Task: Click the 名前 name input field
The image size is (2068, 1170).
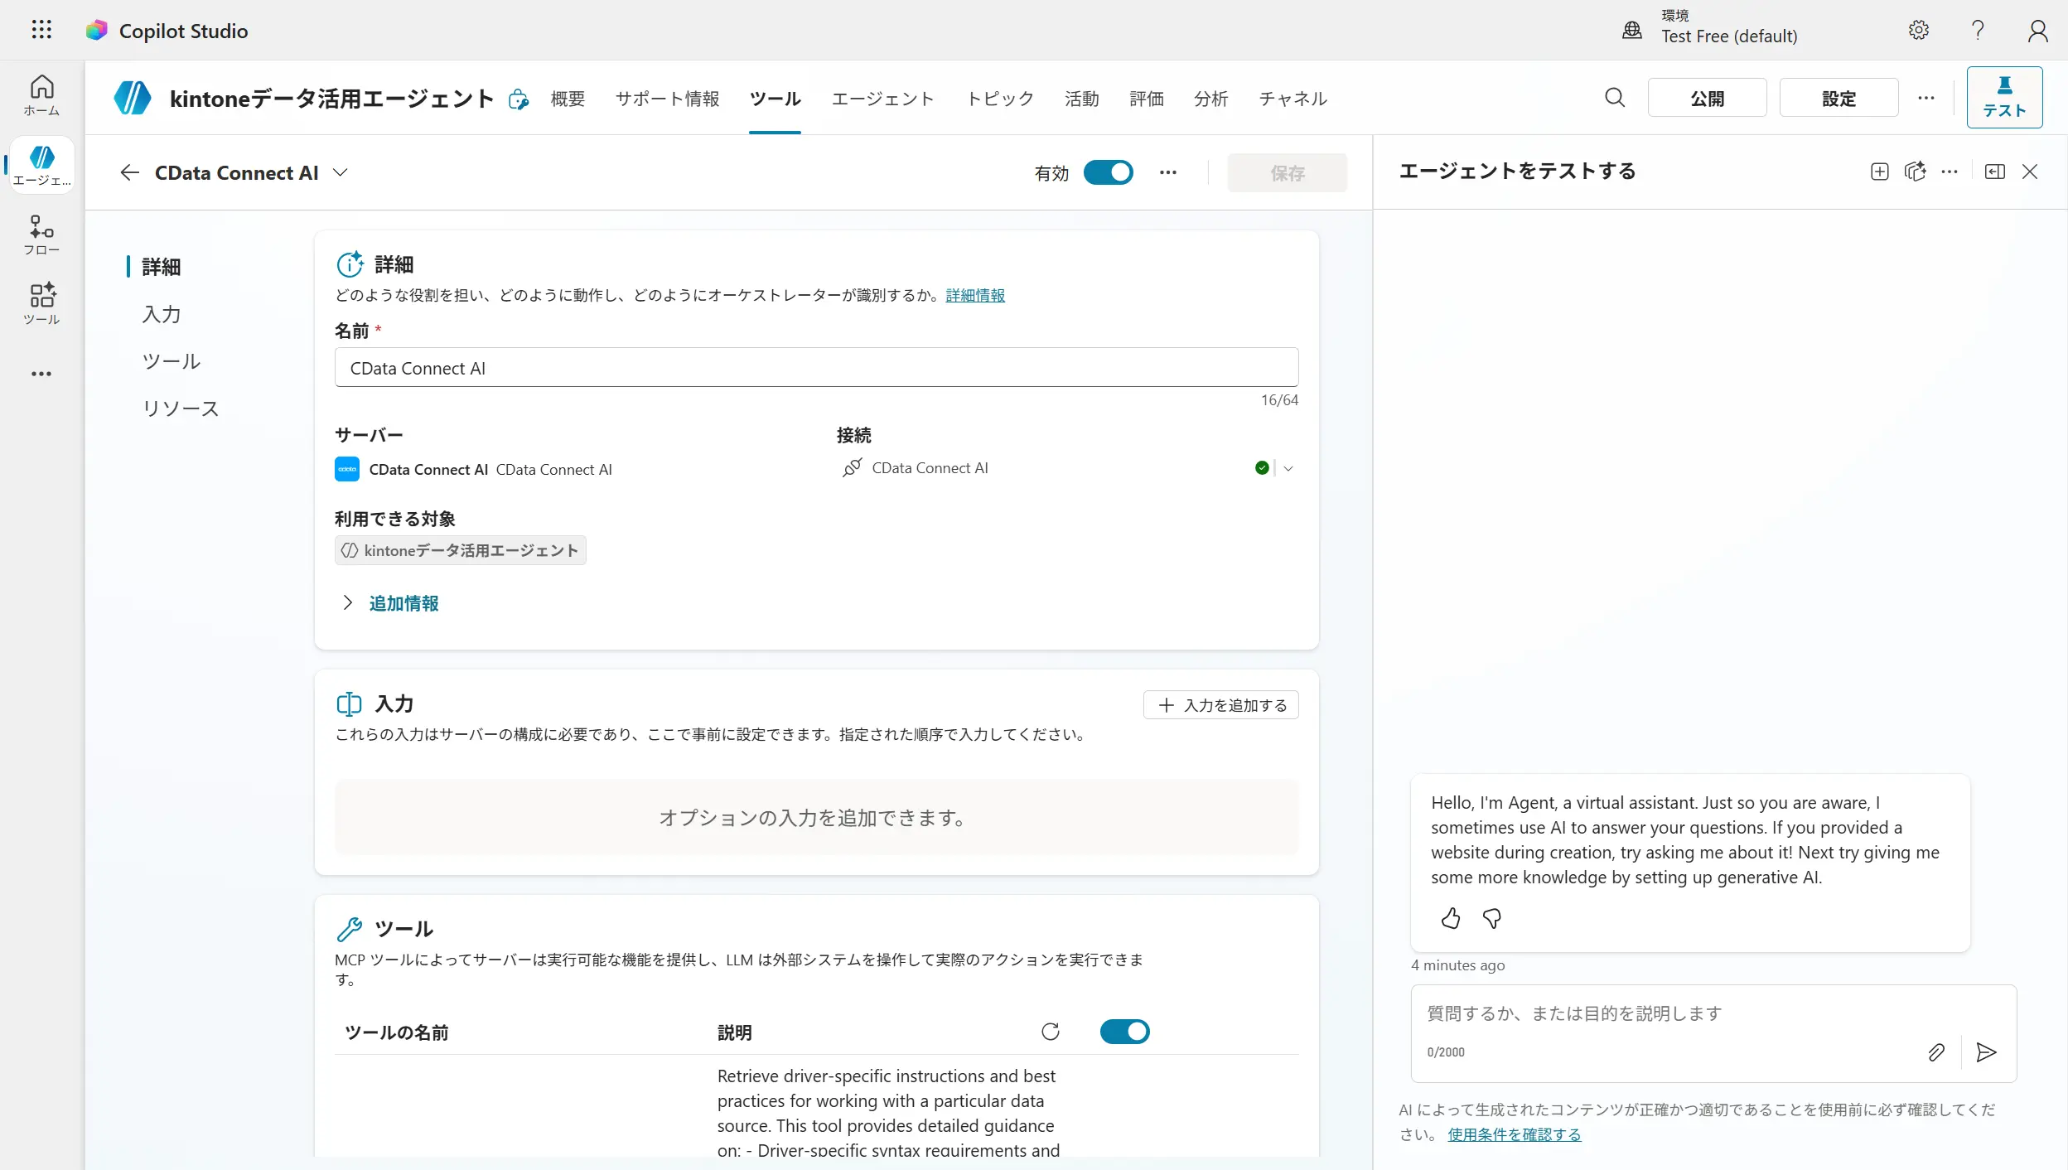Action: coord(815,368)
